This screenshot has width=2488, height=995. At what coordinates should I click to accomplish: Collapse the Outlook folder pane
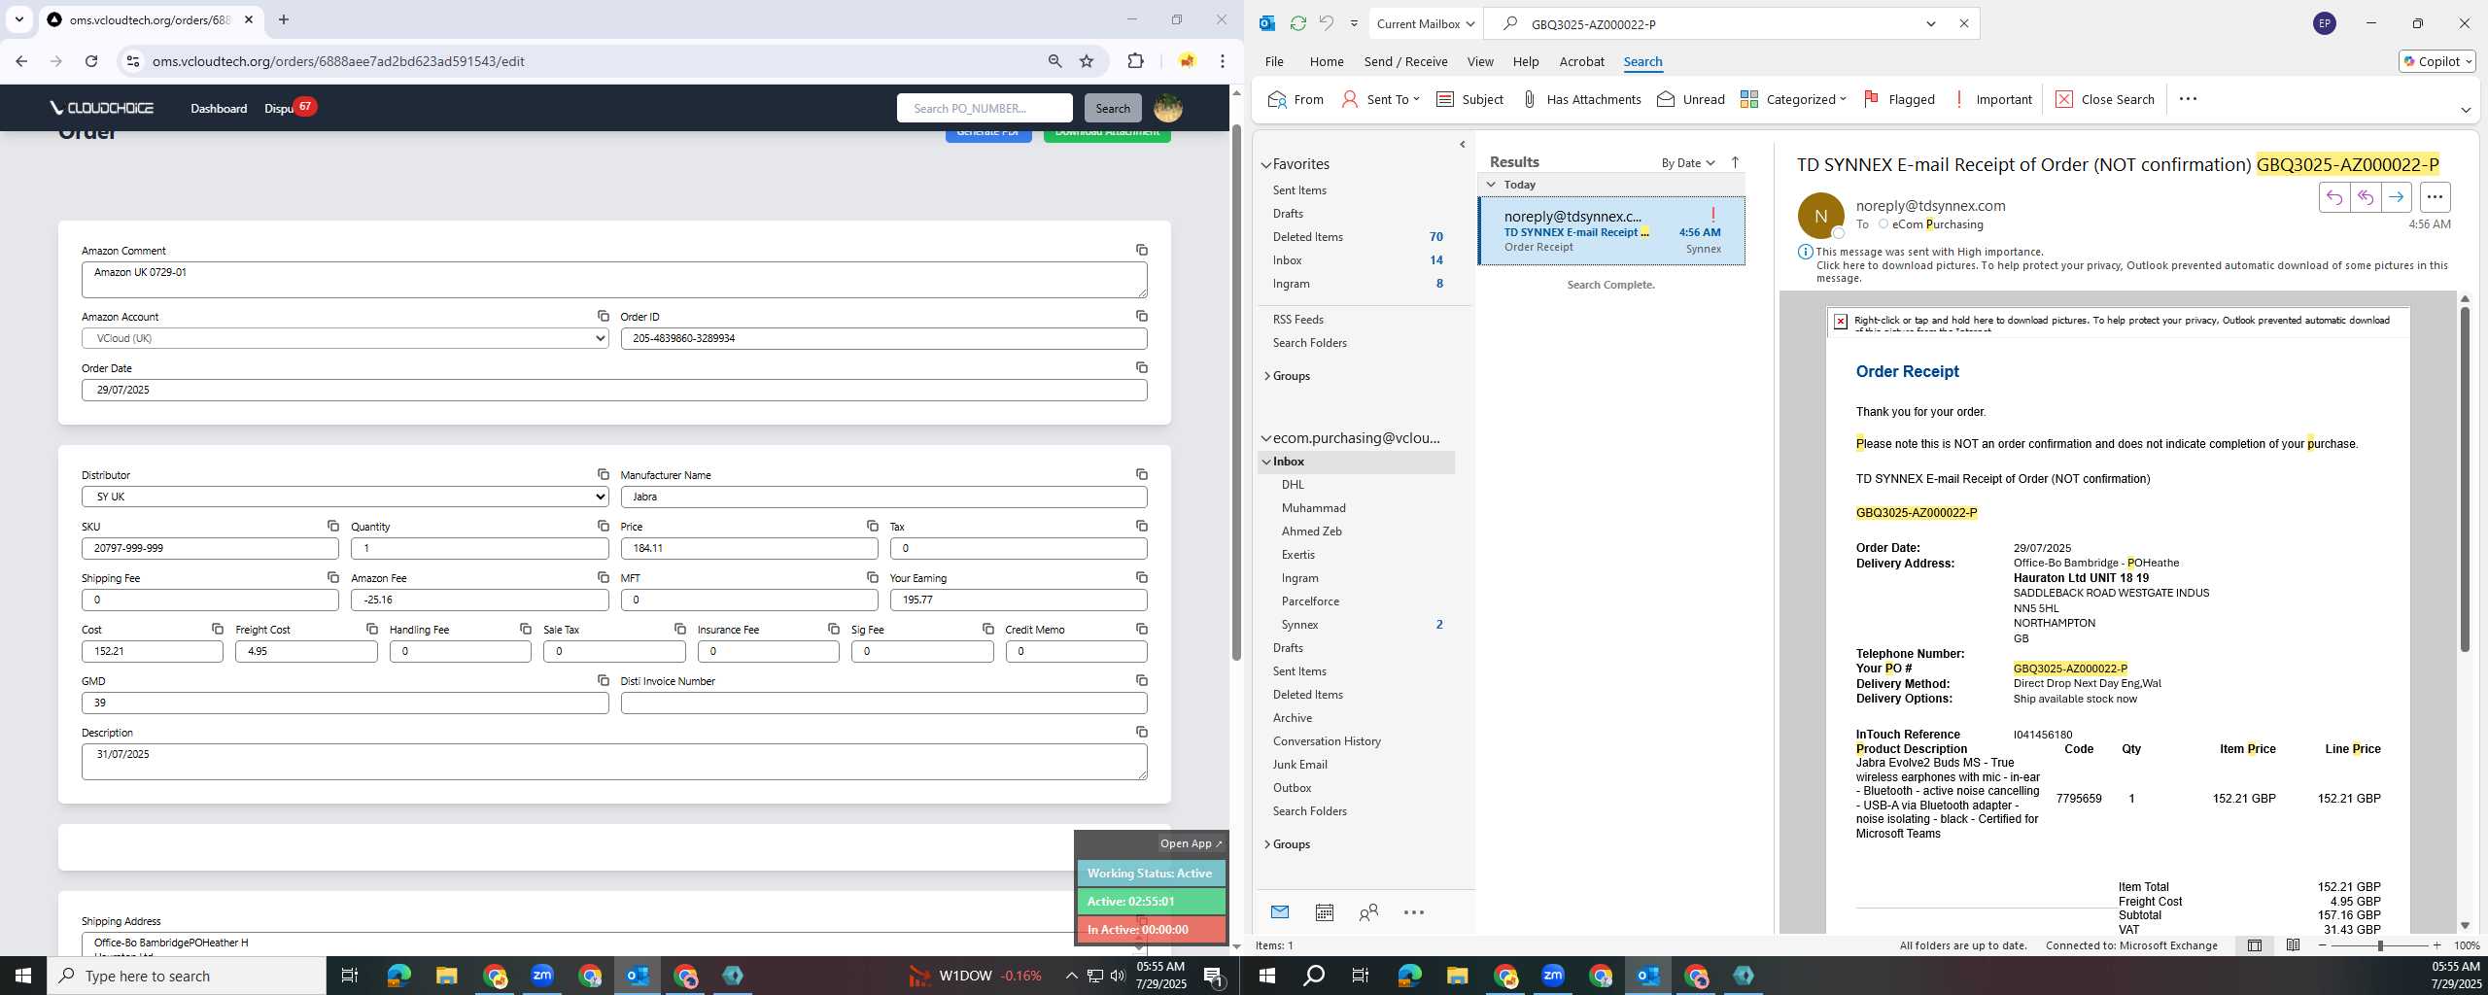[x=1462, y=145]
